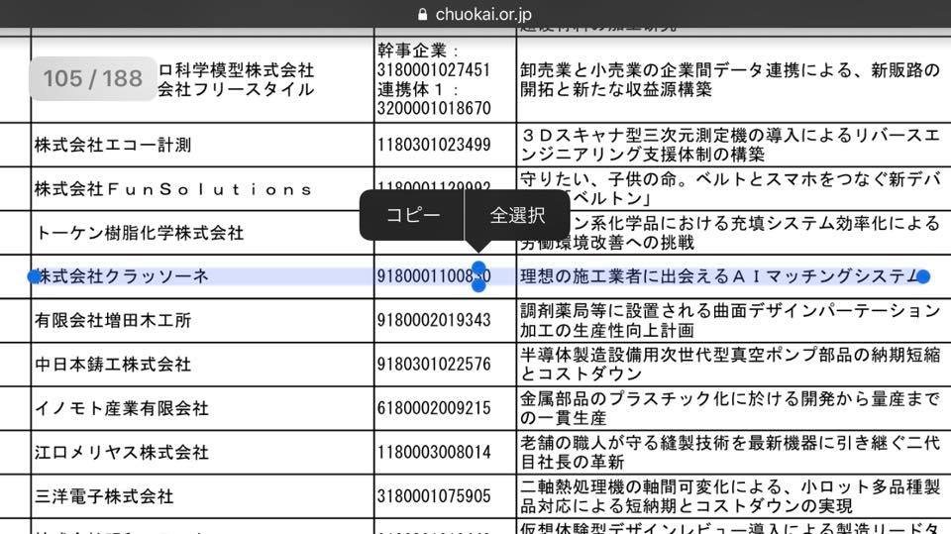Viewport: 951px width, 534px height.
Task: Select 連携体1 label text
Action: pos(418,89)
